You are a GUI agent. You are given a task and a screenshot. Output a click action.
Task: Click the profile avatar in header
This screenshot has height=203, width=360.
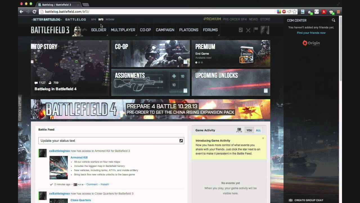pyautogui.click(x=265, y=30)
